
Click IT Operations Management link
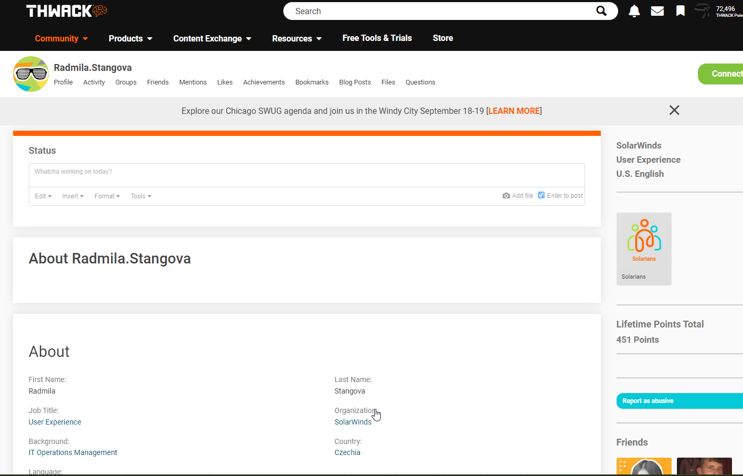(73, 452)
